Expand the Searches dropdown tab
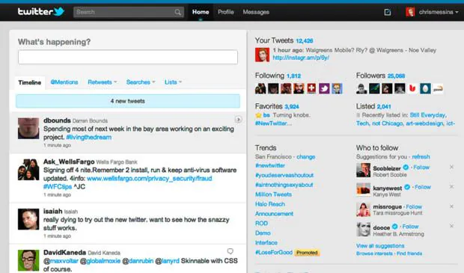This screenshot has height=273, width=464. (x=141, y=82)
